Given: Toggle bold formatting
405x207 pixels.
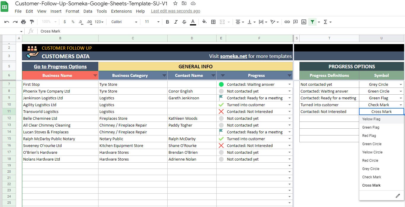Looking at the screenshot, I should (167, 22).
